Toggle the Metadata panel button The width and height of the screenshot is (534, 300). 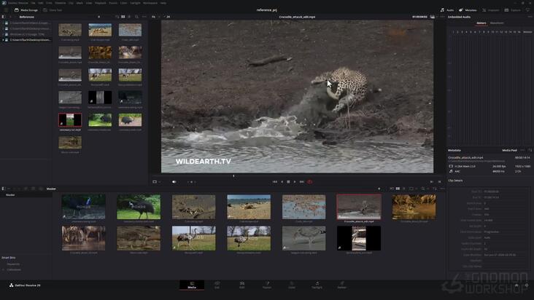click(468, 10)
